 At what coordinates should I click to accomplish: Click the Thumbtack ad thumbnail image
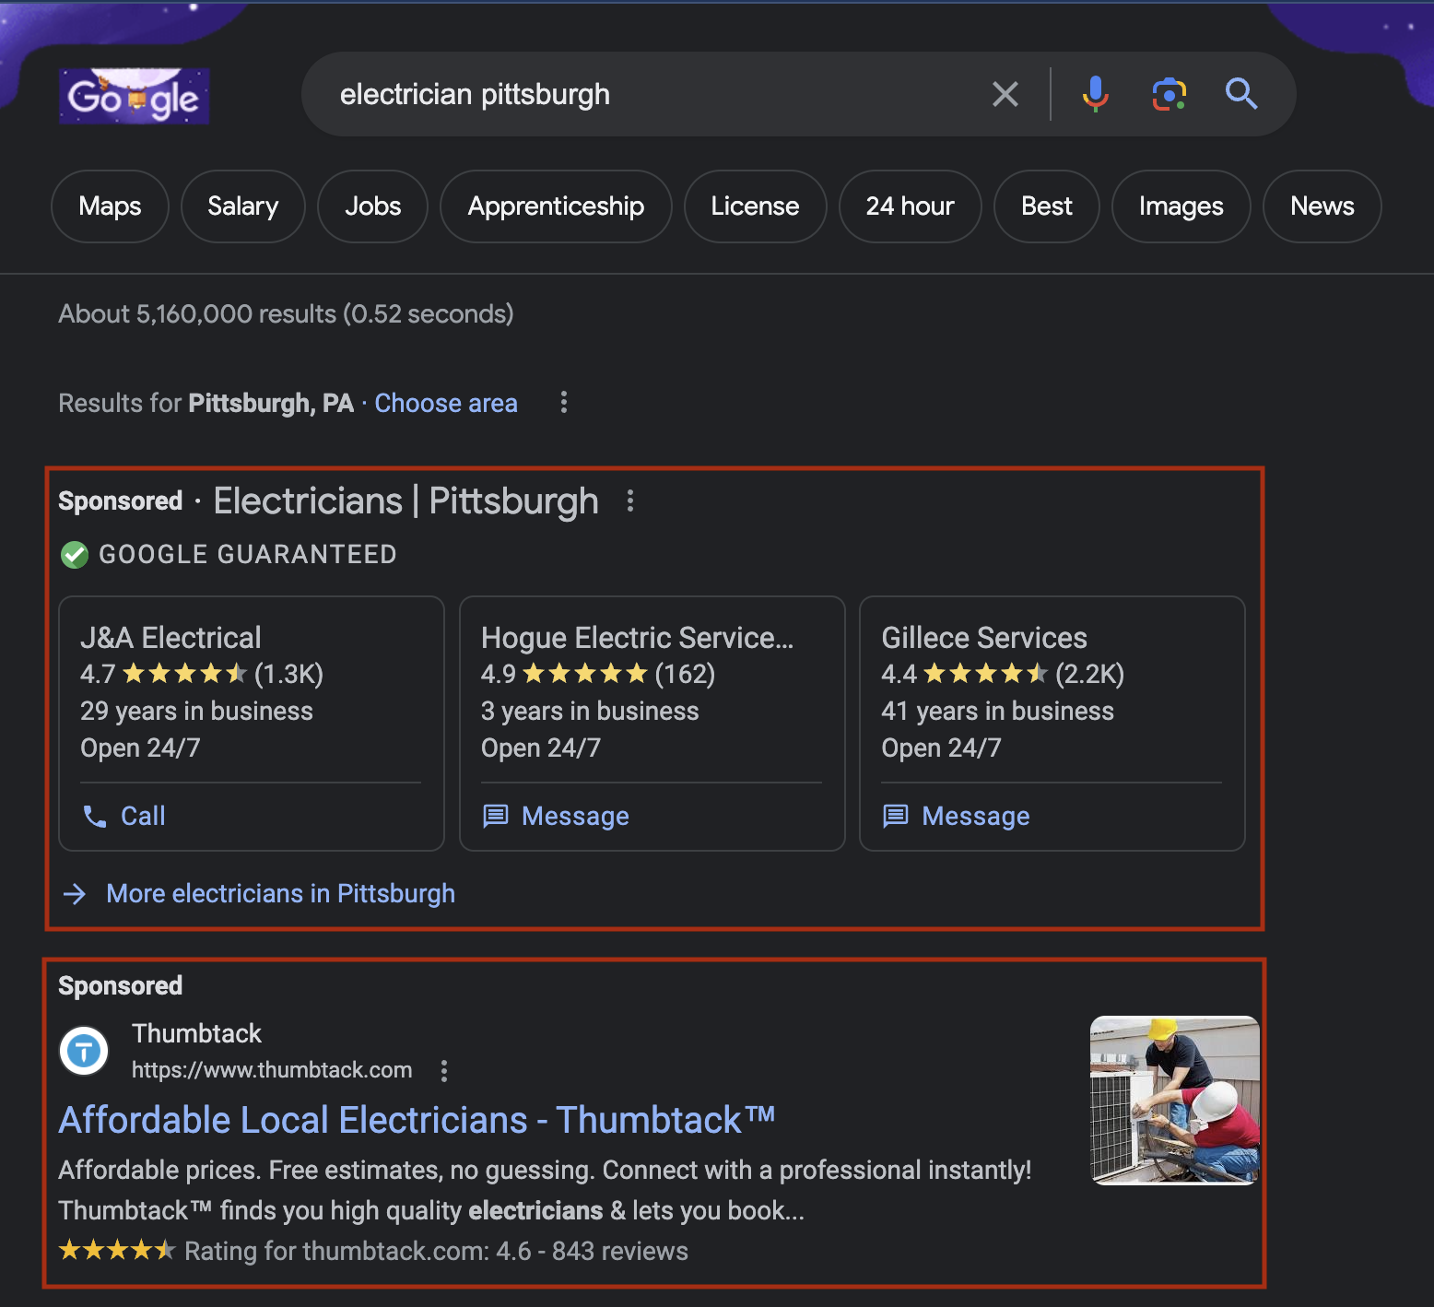click(1174, 1101)
